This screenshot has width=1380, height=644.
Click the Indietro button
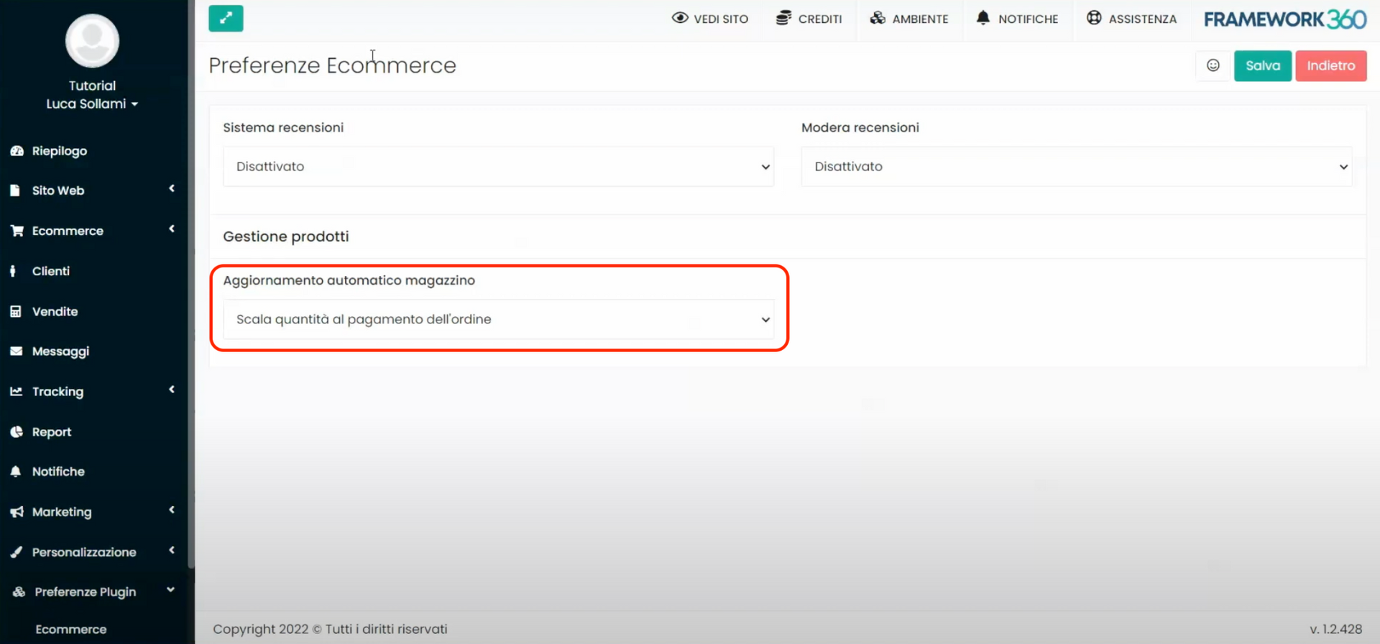click(x=1330, y=65)
